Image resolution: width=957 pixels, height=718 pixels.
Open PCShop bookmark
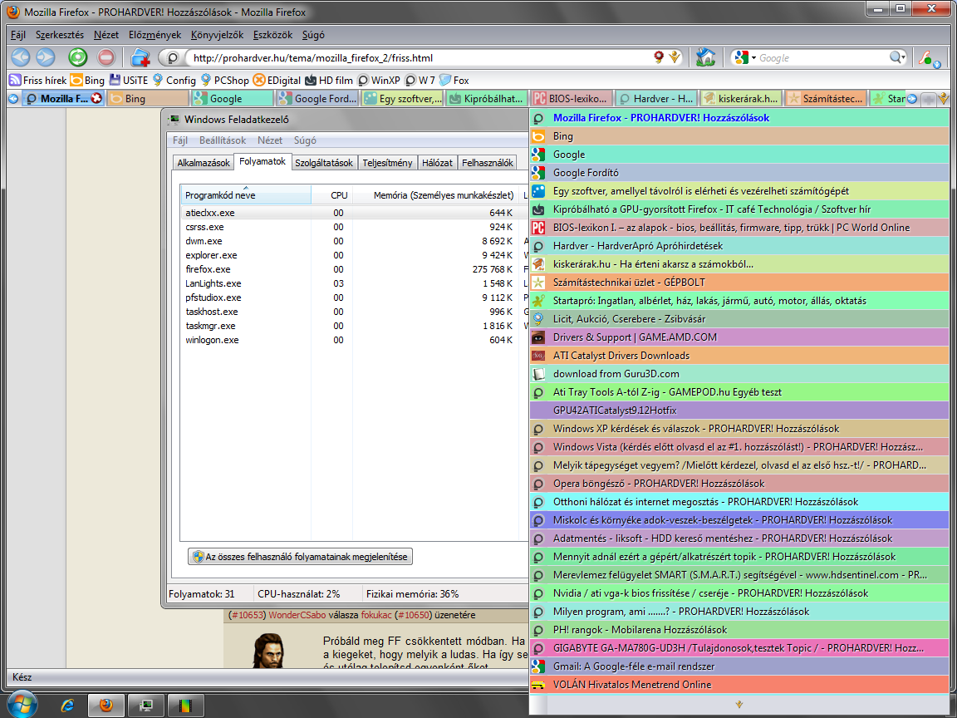pyautogui.click(x=224, y=80)
